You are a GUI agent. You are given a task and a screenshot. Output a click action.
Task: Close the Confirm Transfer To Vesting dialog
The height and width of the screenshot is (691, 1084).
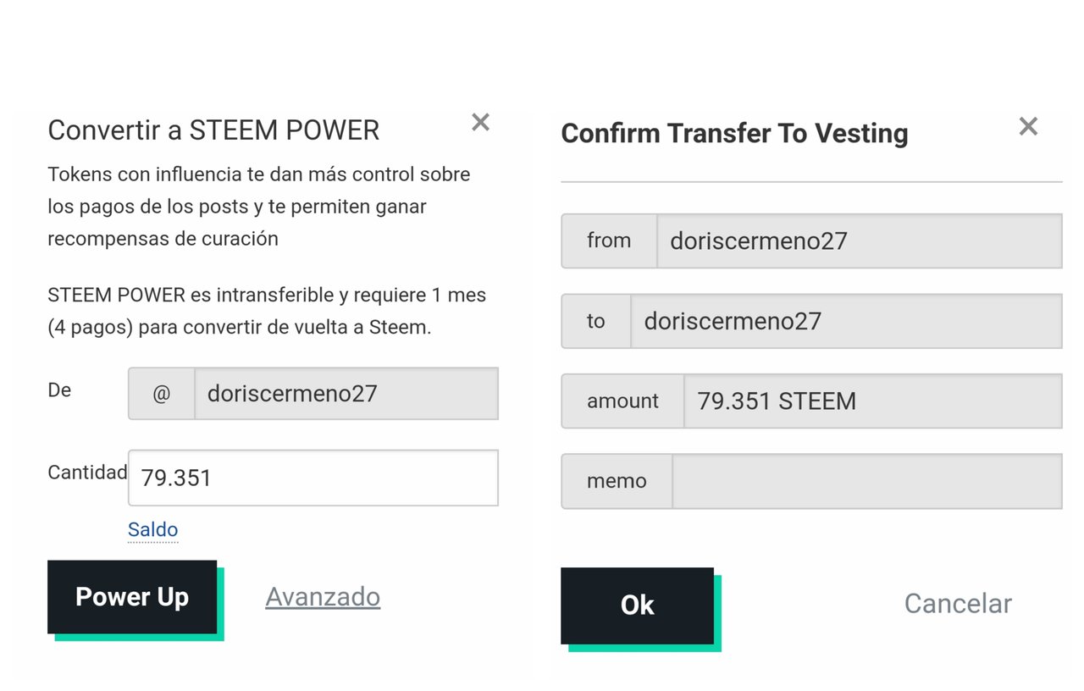(x=1028, y=126)
